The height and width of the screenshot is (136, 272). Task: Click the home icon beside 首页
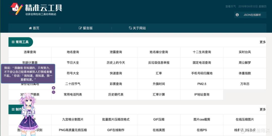click(30, 28)
